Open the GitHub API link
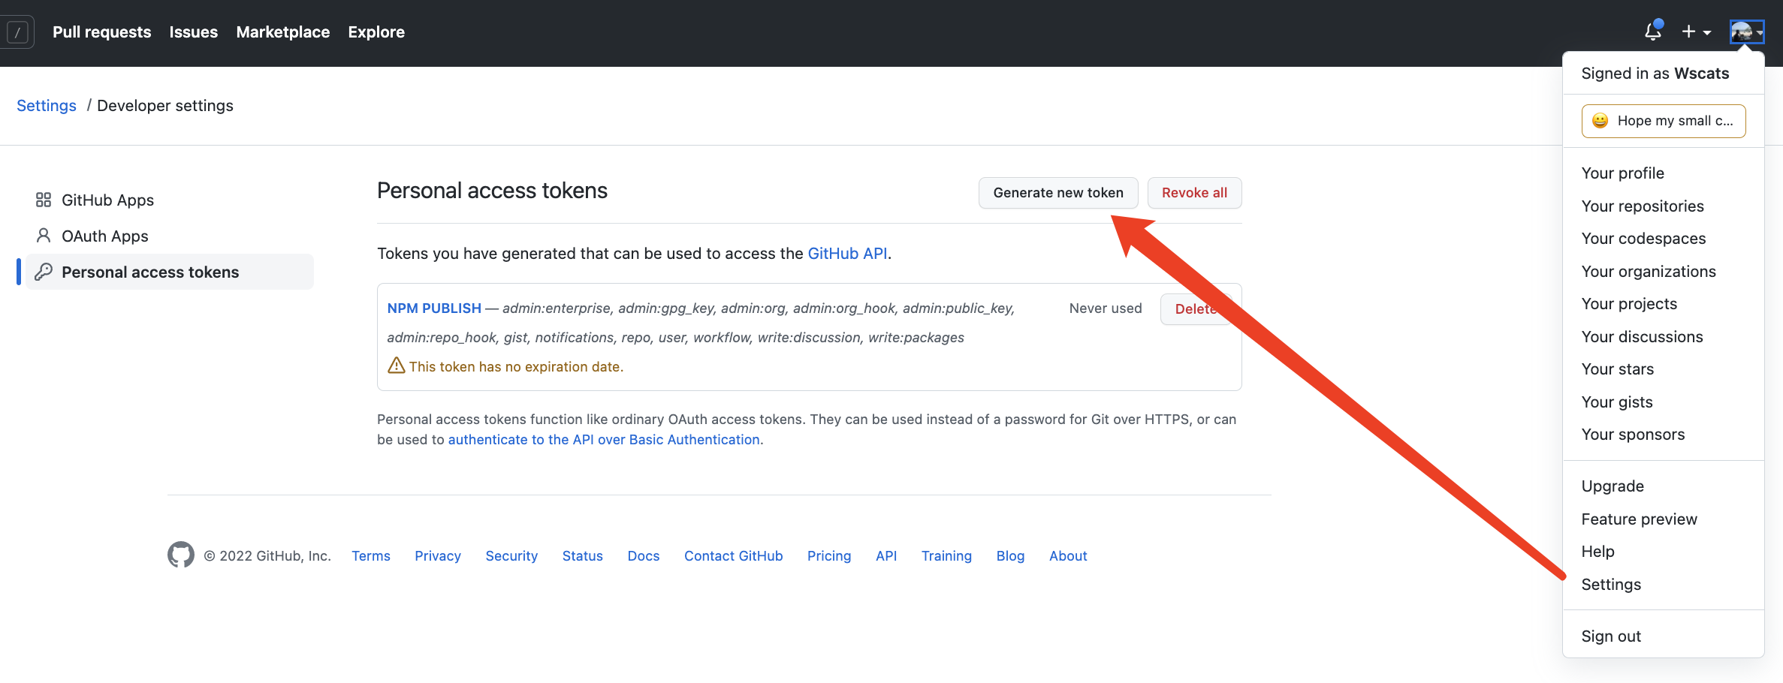Screen dimensions: 1783x683 pyautogui.click(x=847, y=254)
